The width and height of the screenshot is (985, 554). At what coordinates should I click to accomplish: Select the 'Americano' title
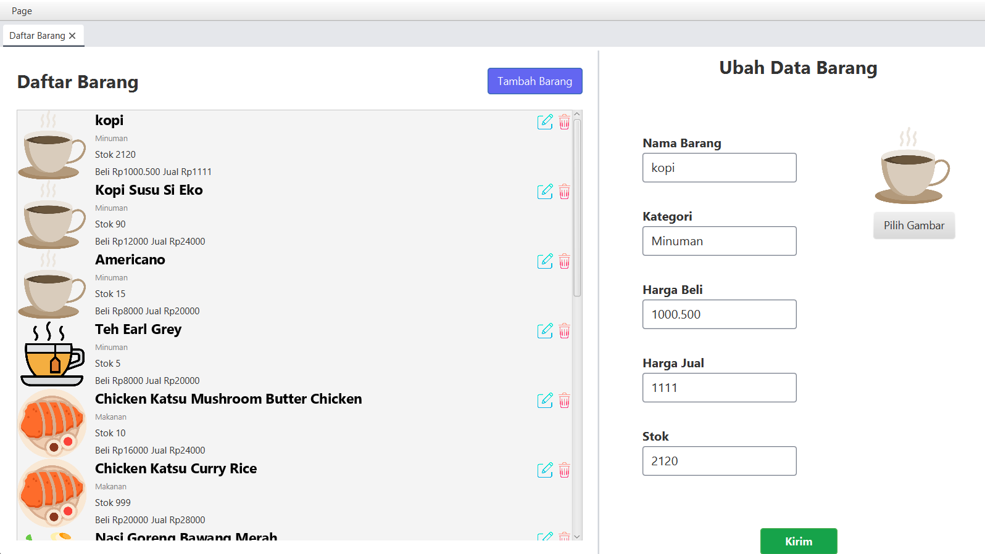point(130,259)
